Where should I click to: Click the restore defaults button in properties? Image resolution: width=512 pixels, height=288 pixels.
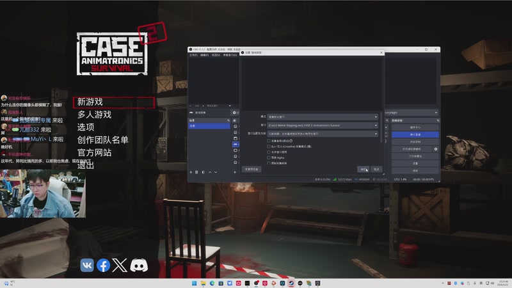(252, 169)
